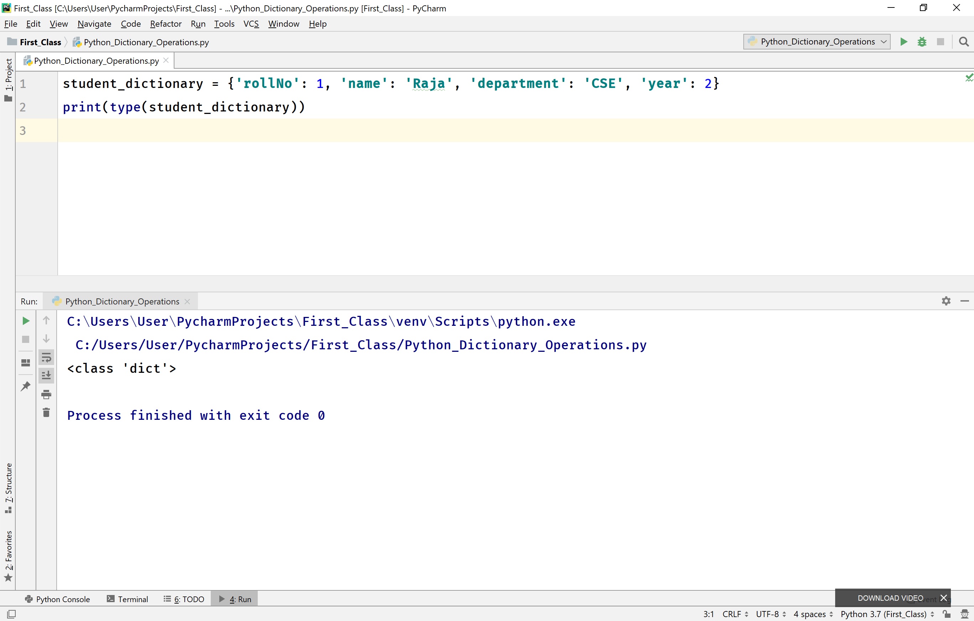Toggle soft-wrap in Run console
This screenshot has height=621, width=974.
click(46, 357)
